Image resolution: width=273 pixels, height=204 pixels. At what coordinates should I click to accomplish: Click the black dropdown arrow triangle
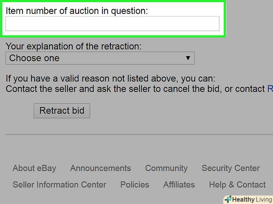tap(188, 58)
